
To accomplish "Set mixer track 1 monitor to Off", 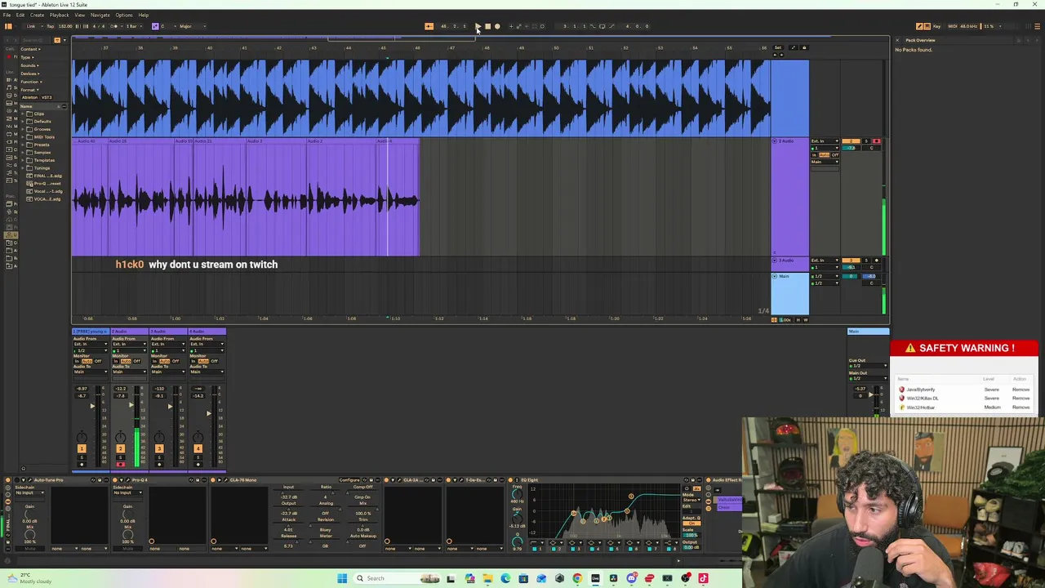I will tap(98, 361).
